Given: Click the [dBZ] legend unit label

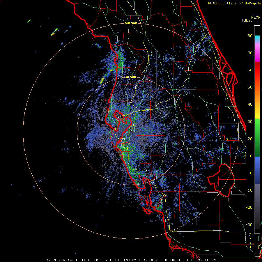Looking at the screenshot, I should [x=247, y=20].
